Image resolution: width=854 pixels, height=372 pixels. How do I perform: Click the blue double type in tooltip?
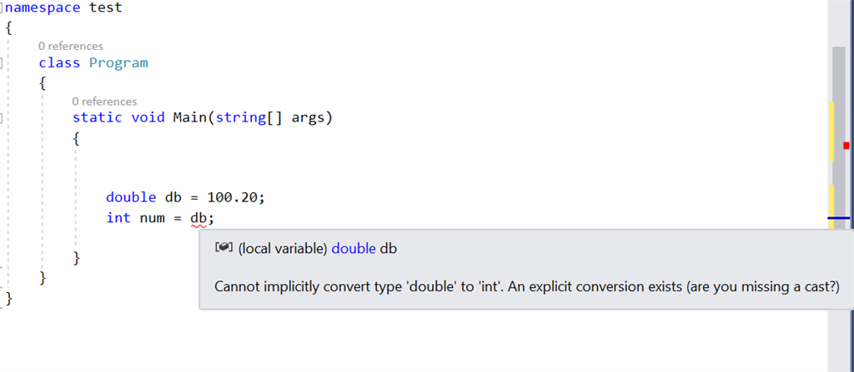354,249
